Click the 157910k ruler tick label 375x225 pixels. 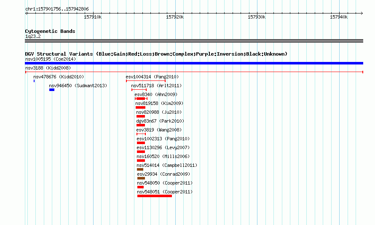tap(93, 17)
